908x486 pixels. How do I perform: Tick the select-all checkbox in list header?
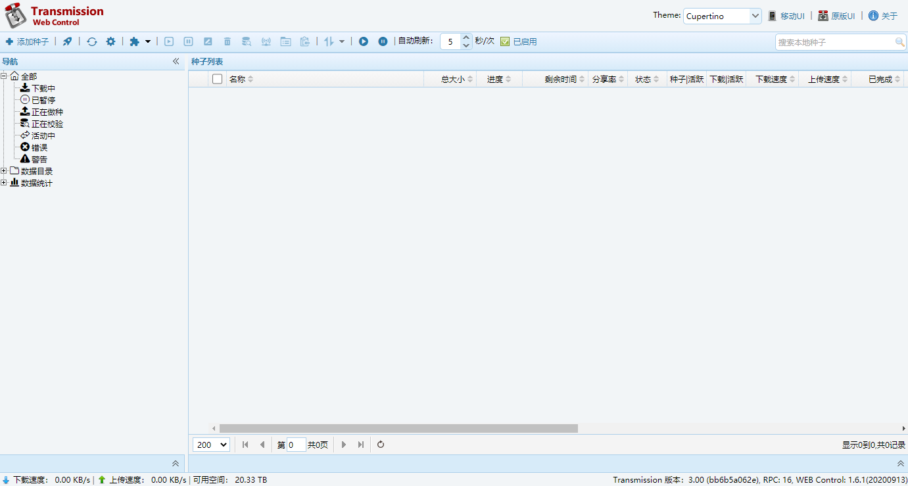click(217, 79)
